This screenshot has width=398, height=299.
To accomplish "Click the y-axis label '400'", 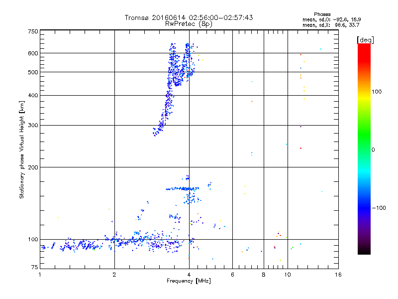I will click(x=33, y=96).
